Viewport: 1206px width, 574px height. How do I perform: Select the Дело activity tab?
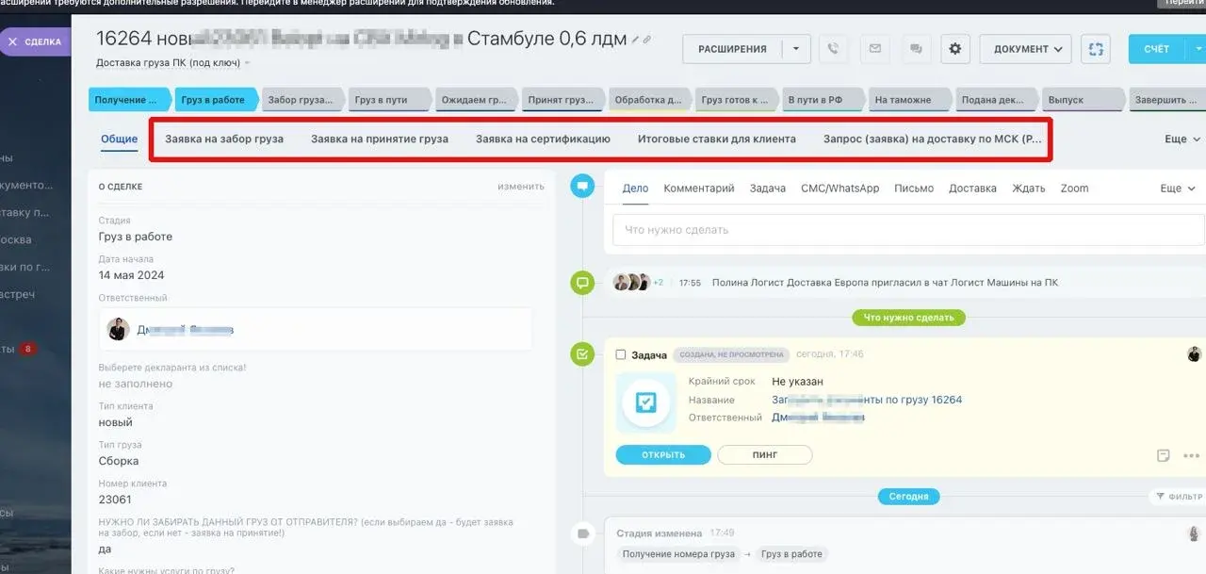636,189
